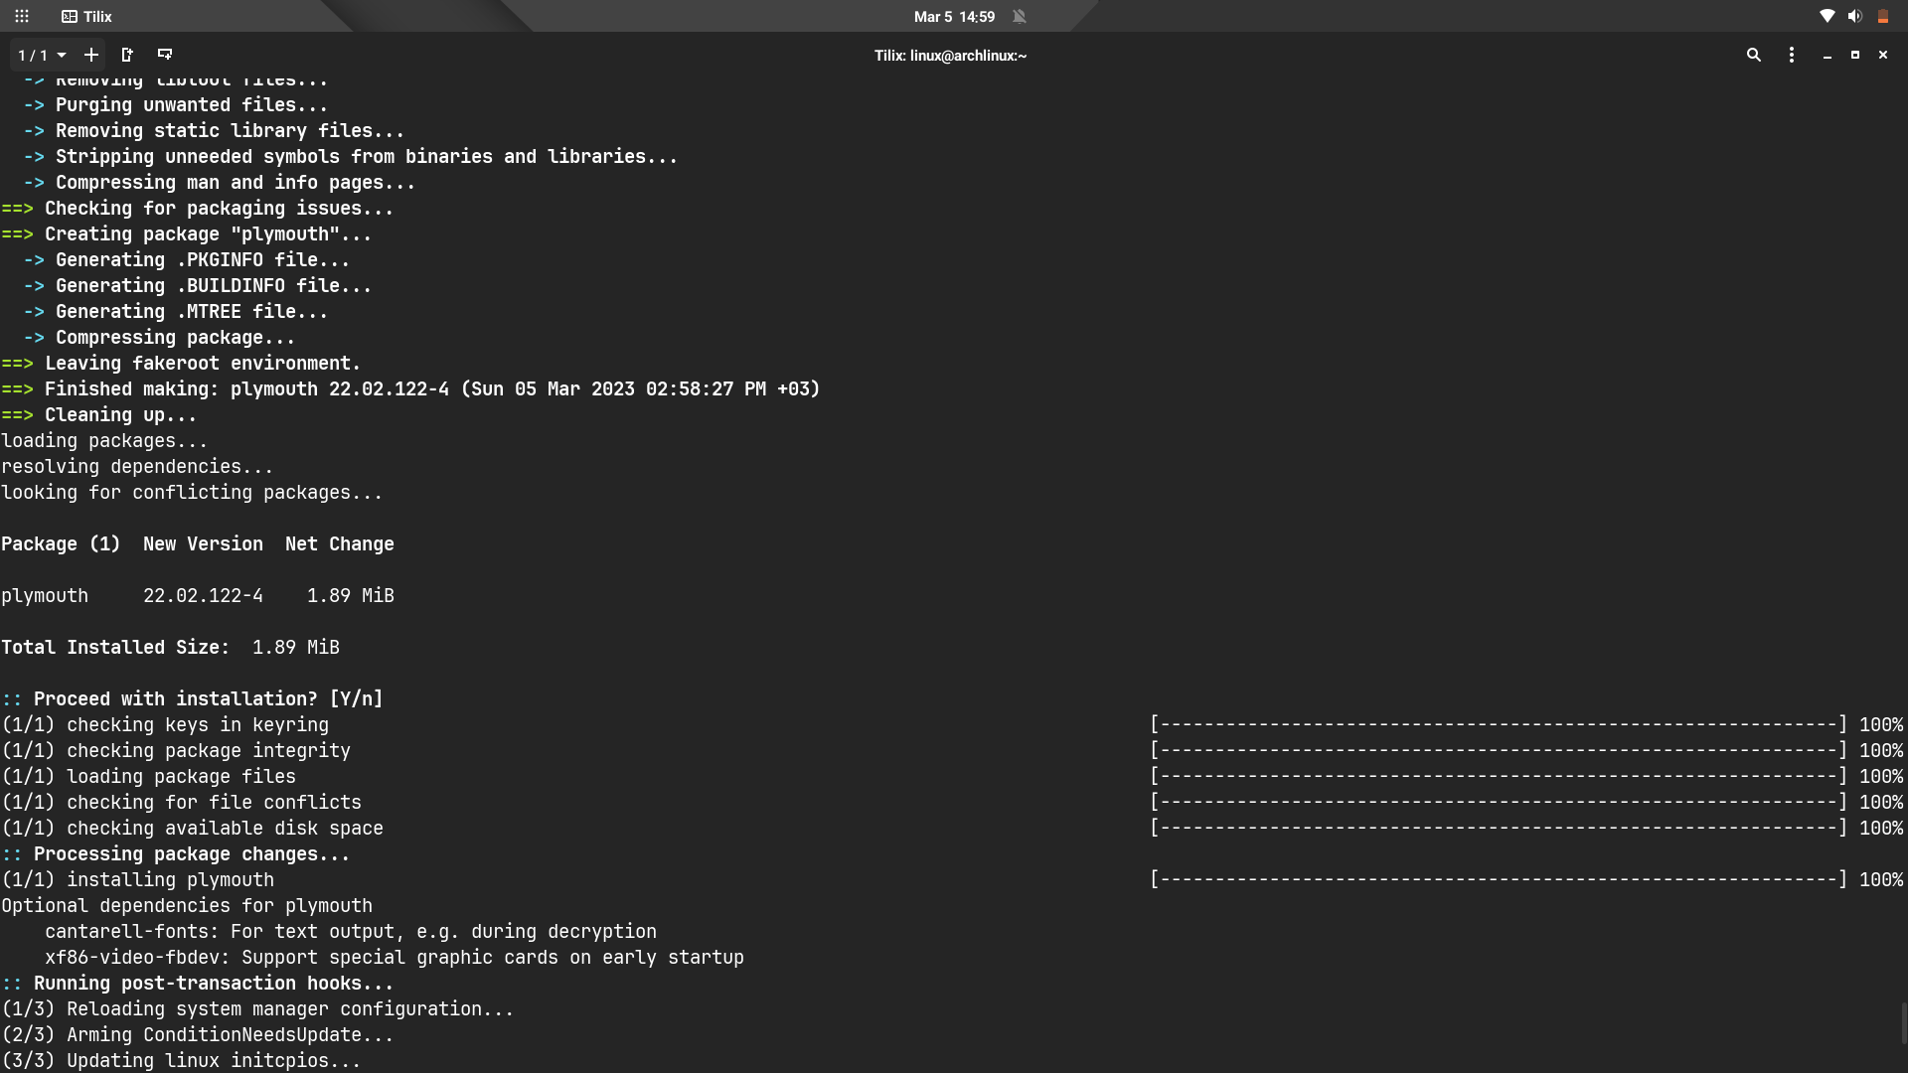Toggle the do-not-disturb bell icon

(x=1019, y=16)
